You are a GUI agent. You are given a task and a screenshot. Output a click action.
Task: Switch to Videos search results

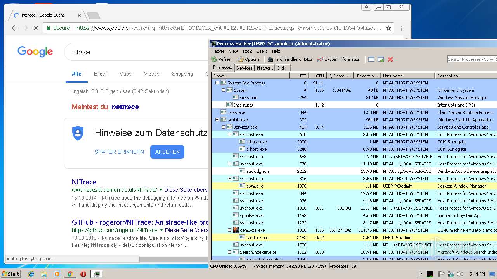pos(151,74)
